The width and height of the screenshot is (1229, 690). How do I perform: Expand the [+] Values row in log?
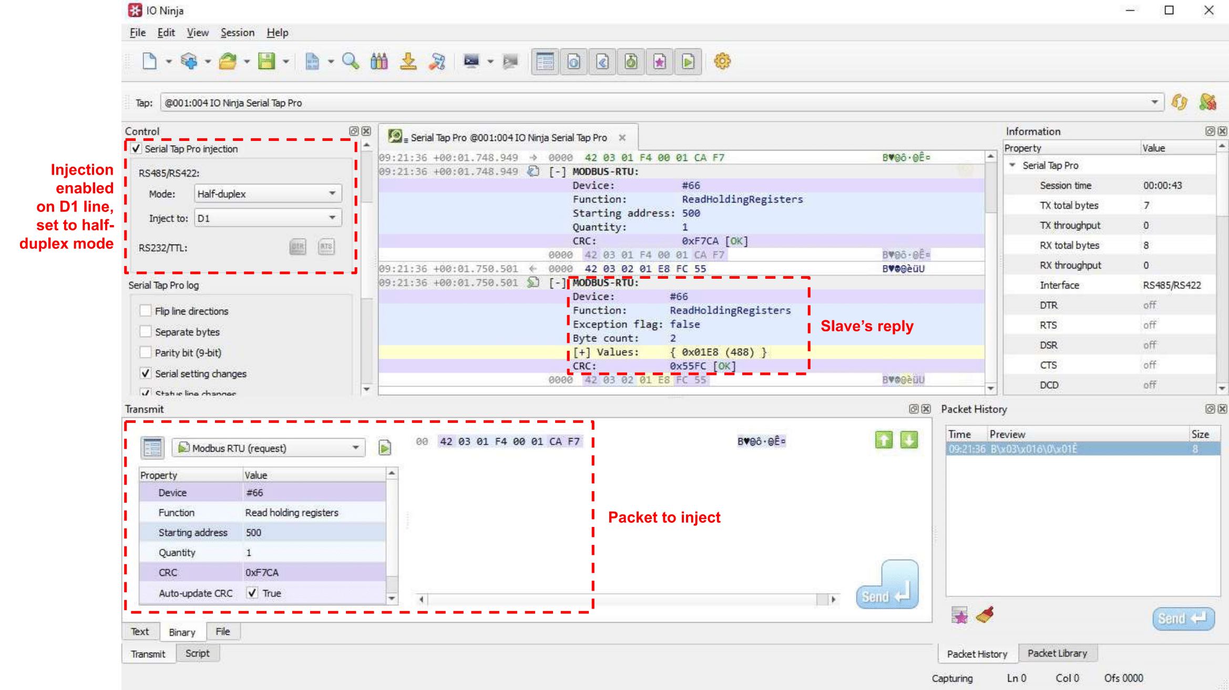point(582,352)
